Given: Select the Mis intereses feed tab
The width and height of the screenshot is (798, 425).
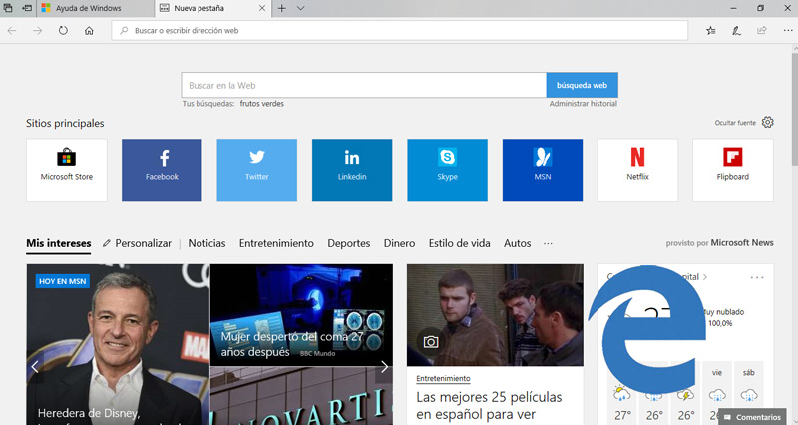Looking at the screenshot, I should tap(59, 243).
